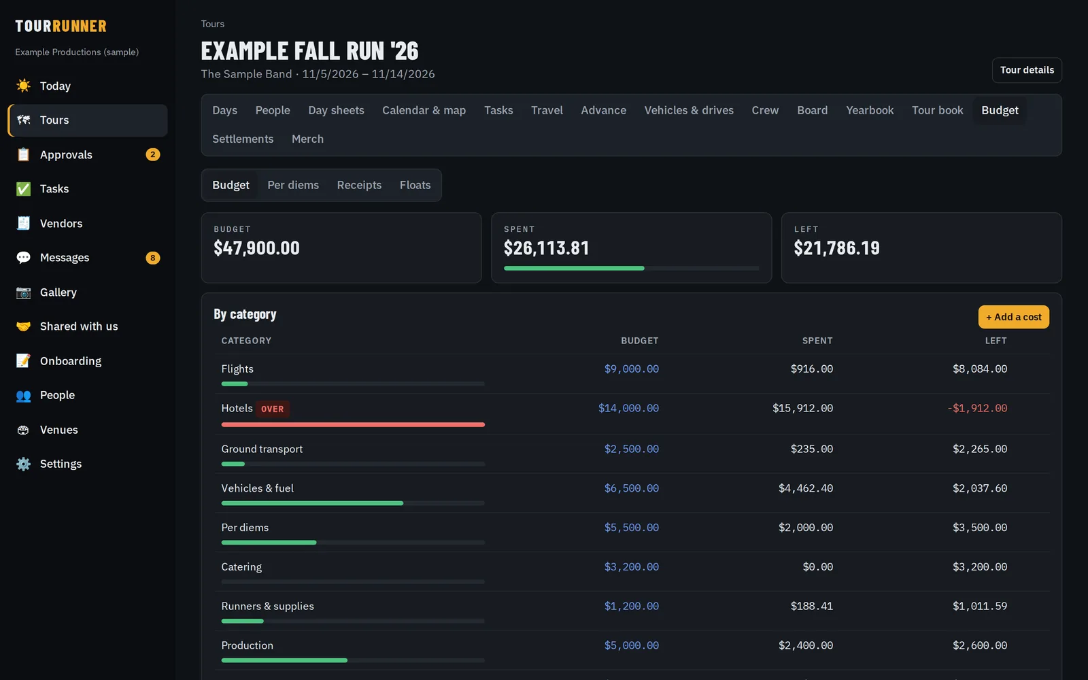Select the Floats sub-tab
The height and width of the screenshot is (680, 1088).
click(415, 185)
